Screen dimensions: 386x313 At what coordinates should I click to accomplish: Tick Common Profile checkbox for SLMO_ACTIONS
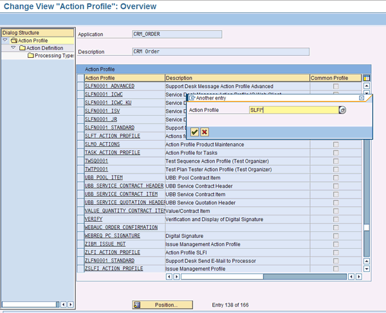(336, 145)
